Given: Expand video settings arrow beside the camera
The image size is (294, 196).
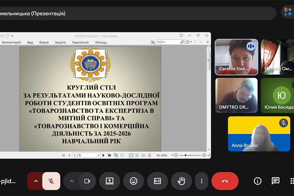Looking at the screenshot, I should click(x=72, y=181).
